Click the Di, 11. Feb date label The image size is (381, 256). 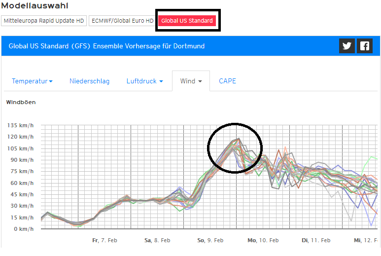(316, 240)
